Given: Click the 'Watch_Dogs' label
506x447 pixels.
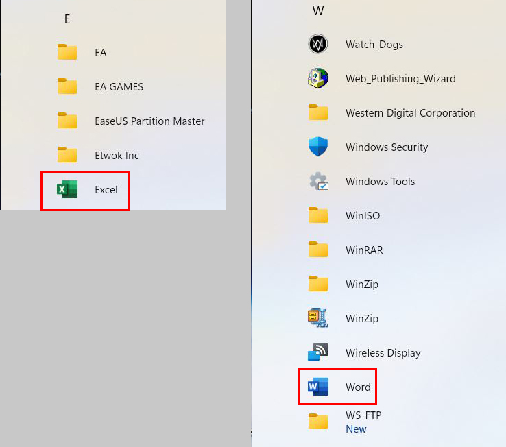Looking at the screenshot, I should click(x=374, y=45).
